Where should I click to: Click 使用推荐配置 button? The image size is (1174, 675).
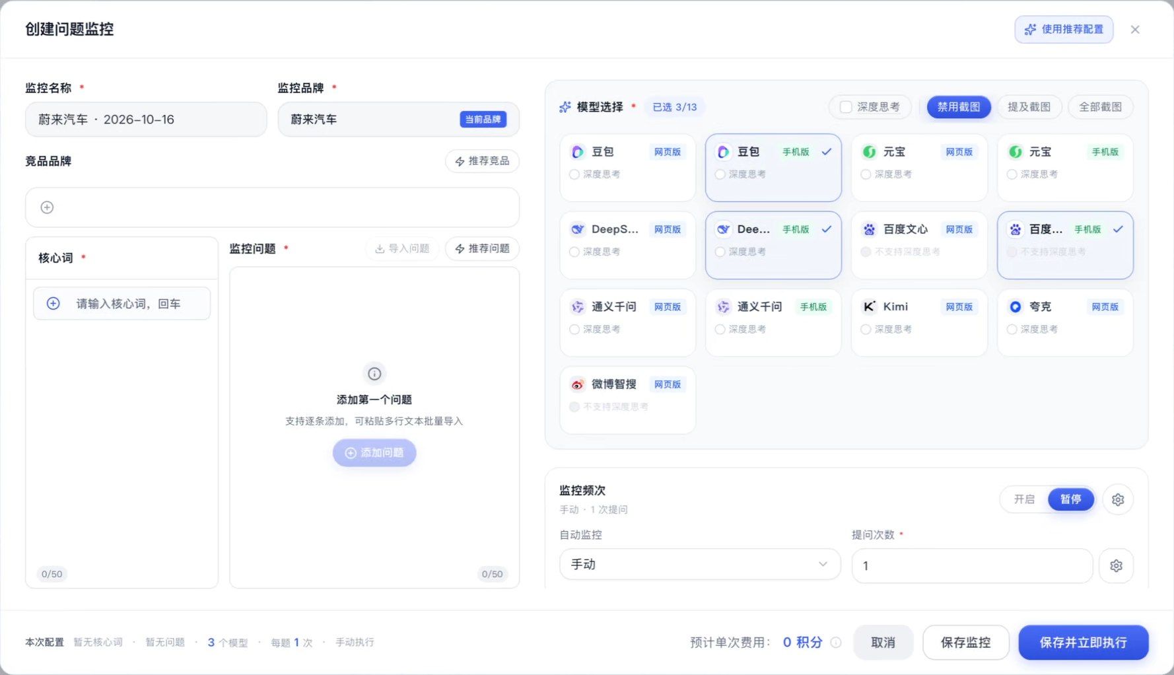[x=1064, y=29]
